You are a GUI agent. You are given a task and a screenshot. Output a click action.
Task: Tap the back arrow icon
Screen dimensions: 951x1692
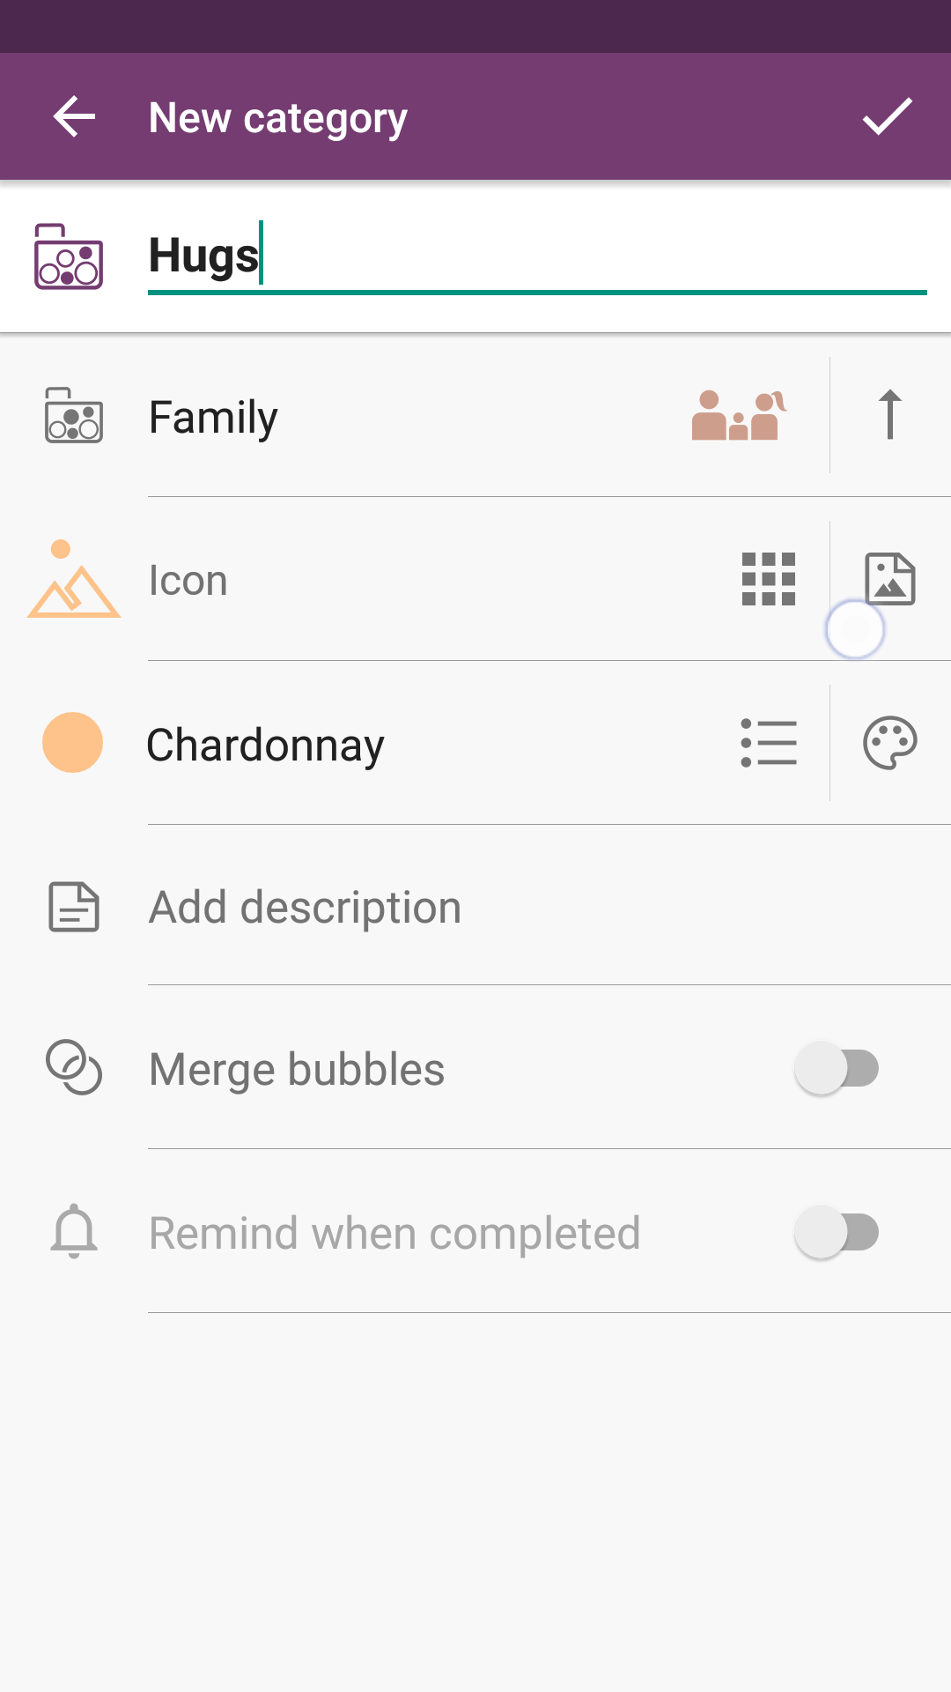[x=74, y=117]
